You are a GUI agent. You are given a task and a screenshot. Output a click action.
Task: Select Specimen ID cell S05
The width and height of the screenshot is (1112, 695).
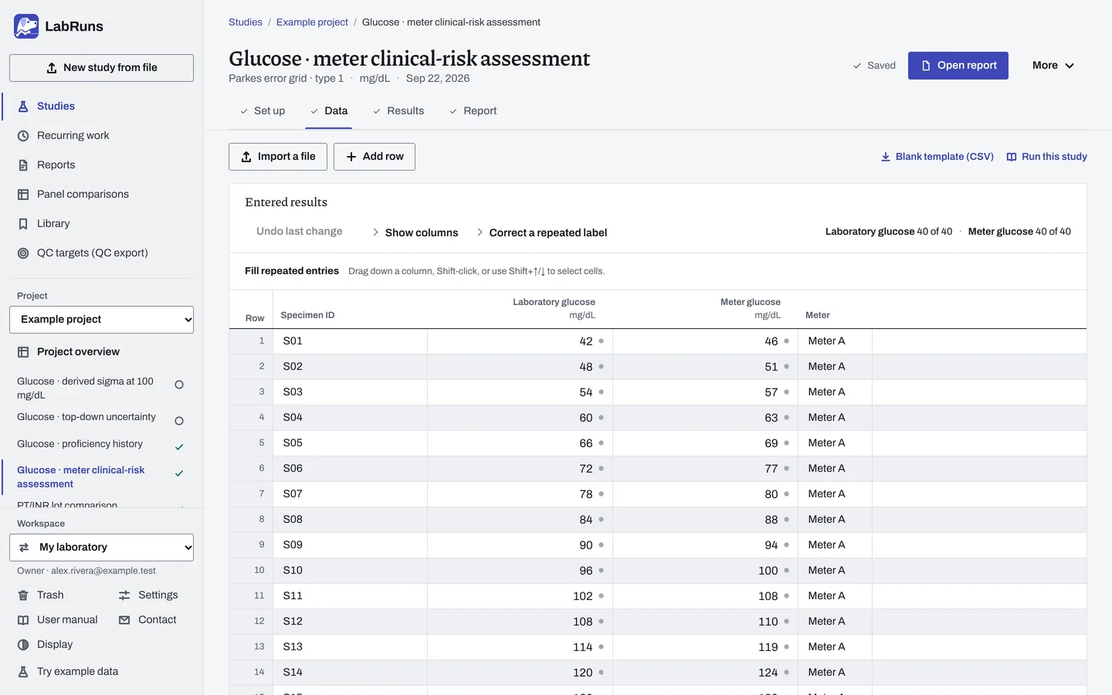351,443
